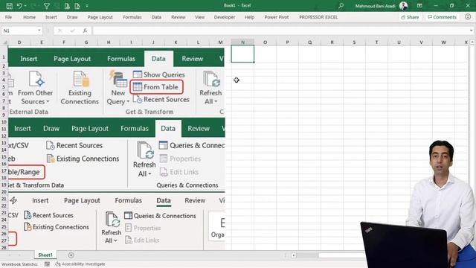Screen dimensions: 476x268
Task: Click the Insert Function fx icon
Action: click(x=85, y=31)
